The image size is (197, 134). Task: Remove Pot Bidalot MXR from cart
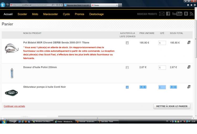(x=189, y=42)
